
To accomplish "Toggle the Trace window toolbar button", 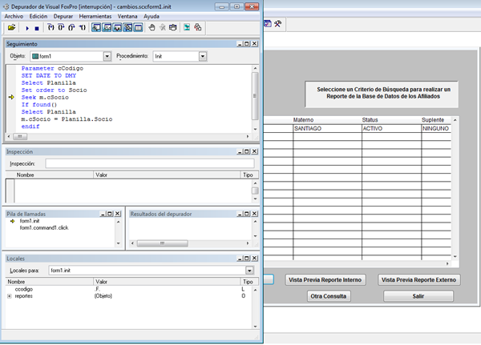I will tap(95, 27).
